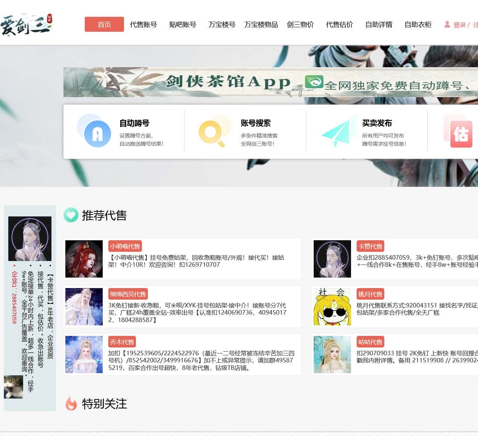Click the 加扣【1952539605/2224522976 description text
The image size is (478, 436).
point(201,361)
